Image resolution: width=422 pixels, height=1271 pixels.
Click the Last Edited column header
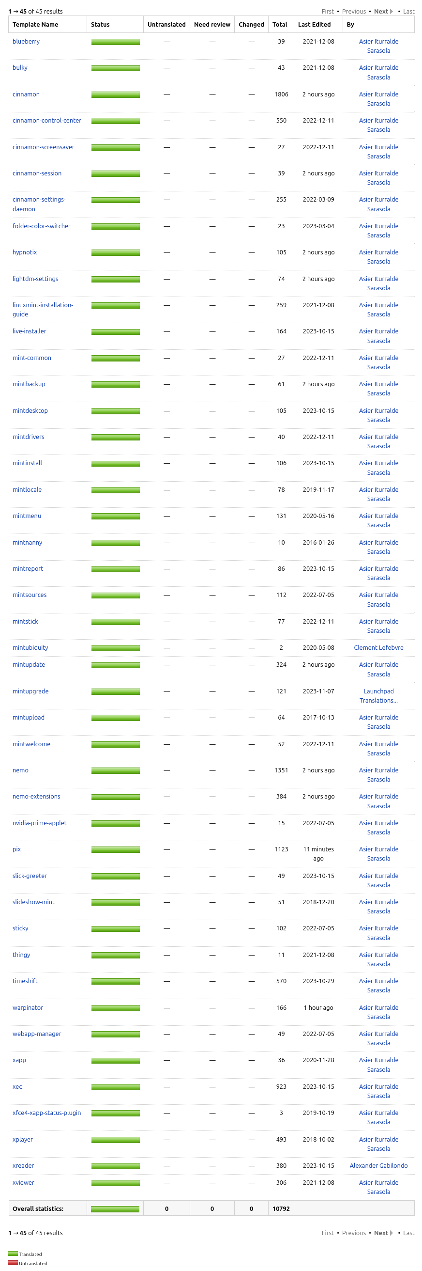(314, 24)
